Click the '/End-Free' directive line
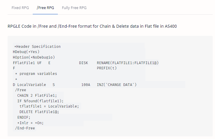Viewport: 215px width, 139px height. (x=25, y=128)
